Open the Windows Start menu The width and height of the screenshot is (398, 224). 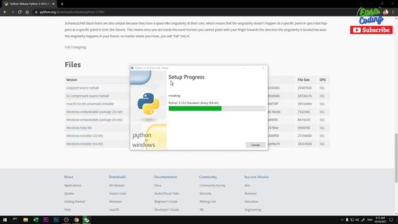(5, 220)
